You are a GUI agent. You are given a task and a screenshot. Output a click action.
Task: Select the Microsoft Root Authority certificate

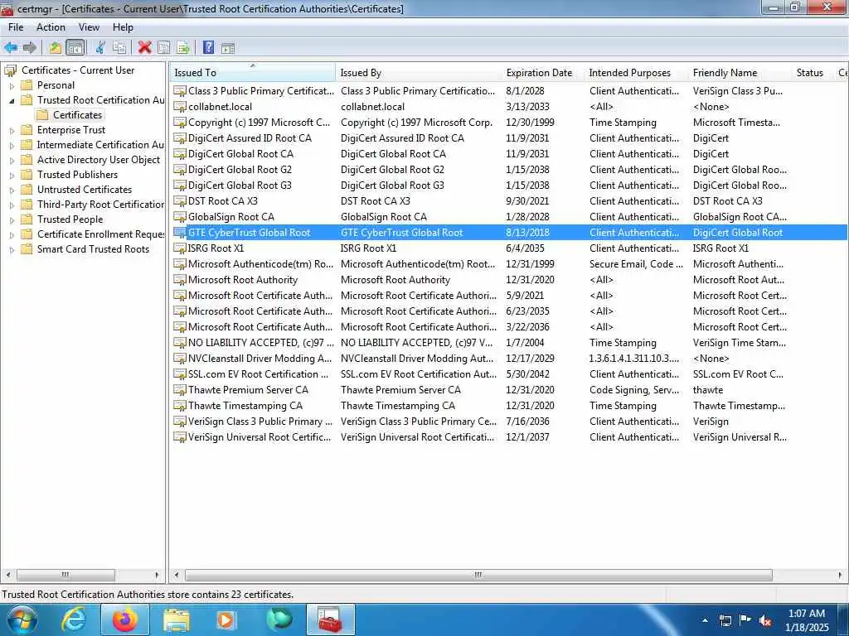tap(509, 280)
